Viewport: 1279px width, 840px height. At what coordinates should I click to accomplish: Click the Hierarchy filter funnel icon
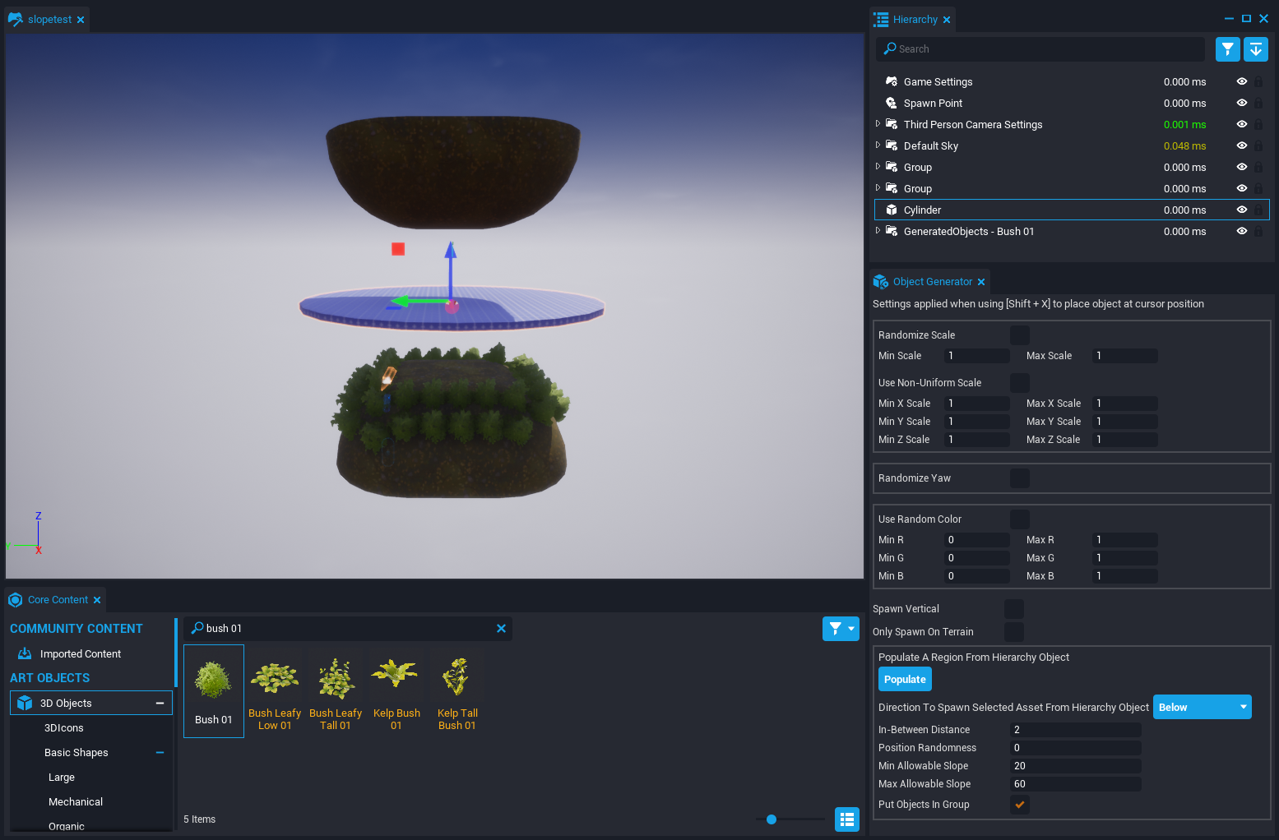pos(1227,49)
